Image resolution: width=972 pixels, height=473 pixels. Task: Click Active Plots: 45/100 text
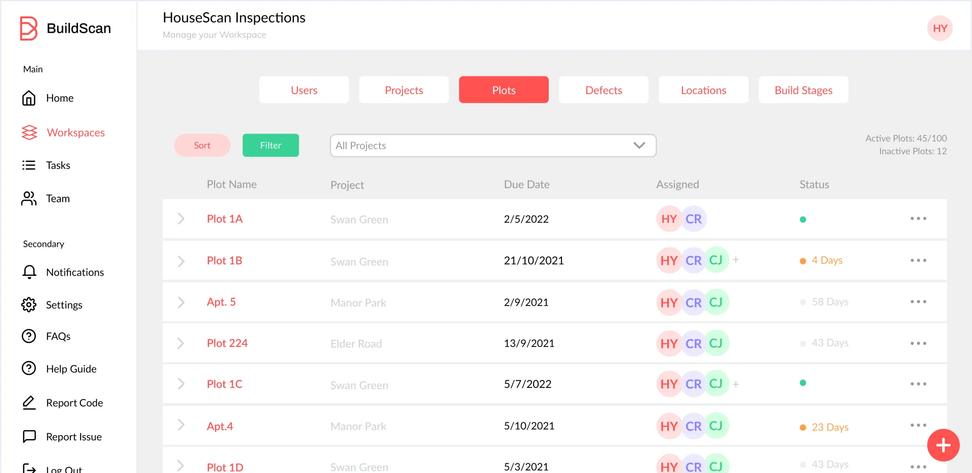906,138
